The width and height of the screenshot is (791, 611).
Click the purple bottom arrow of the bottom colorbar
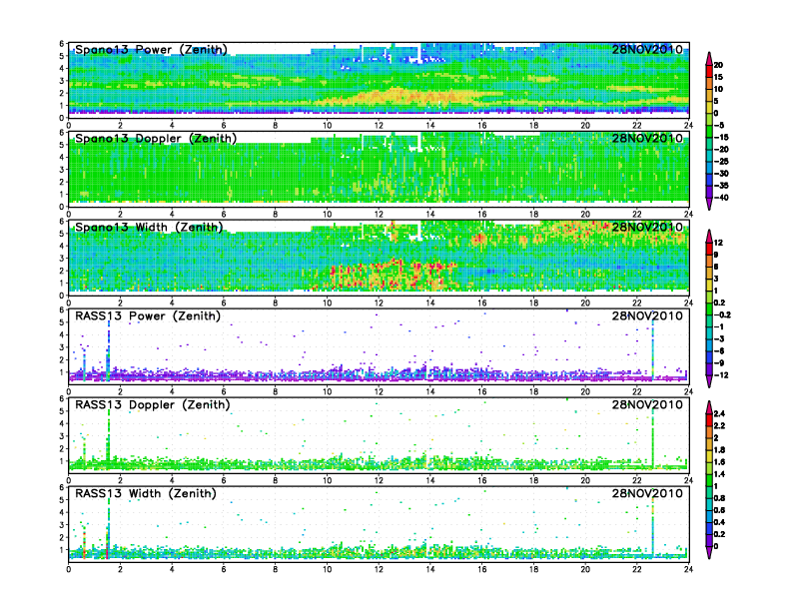click(x=709, y=552)
